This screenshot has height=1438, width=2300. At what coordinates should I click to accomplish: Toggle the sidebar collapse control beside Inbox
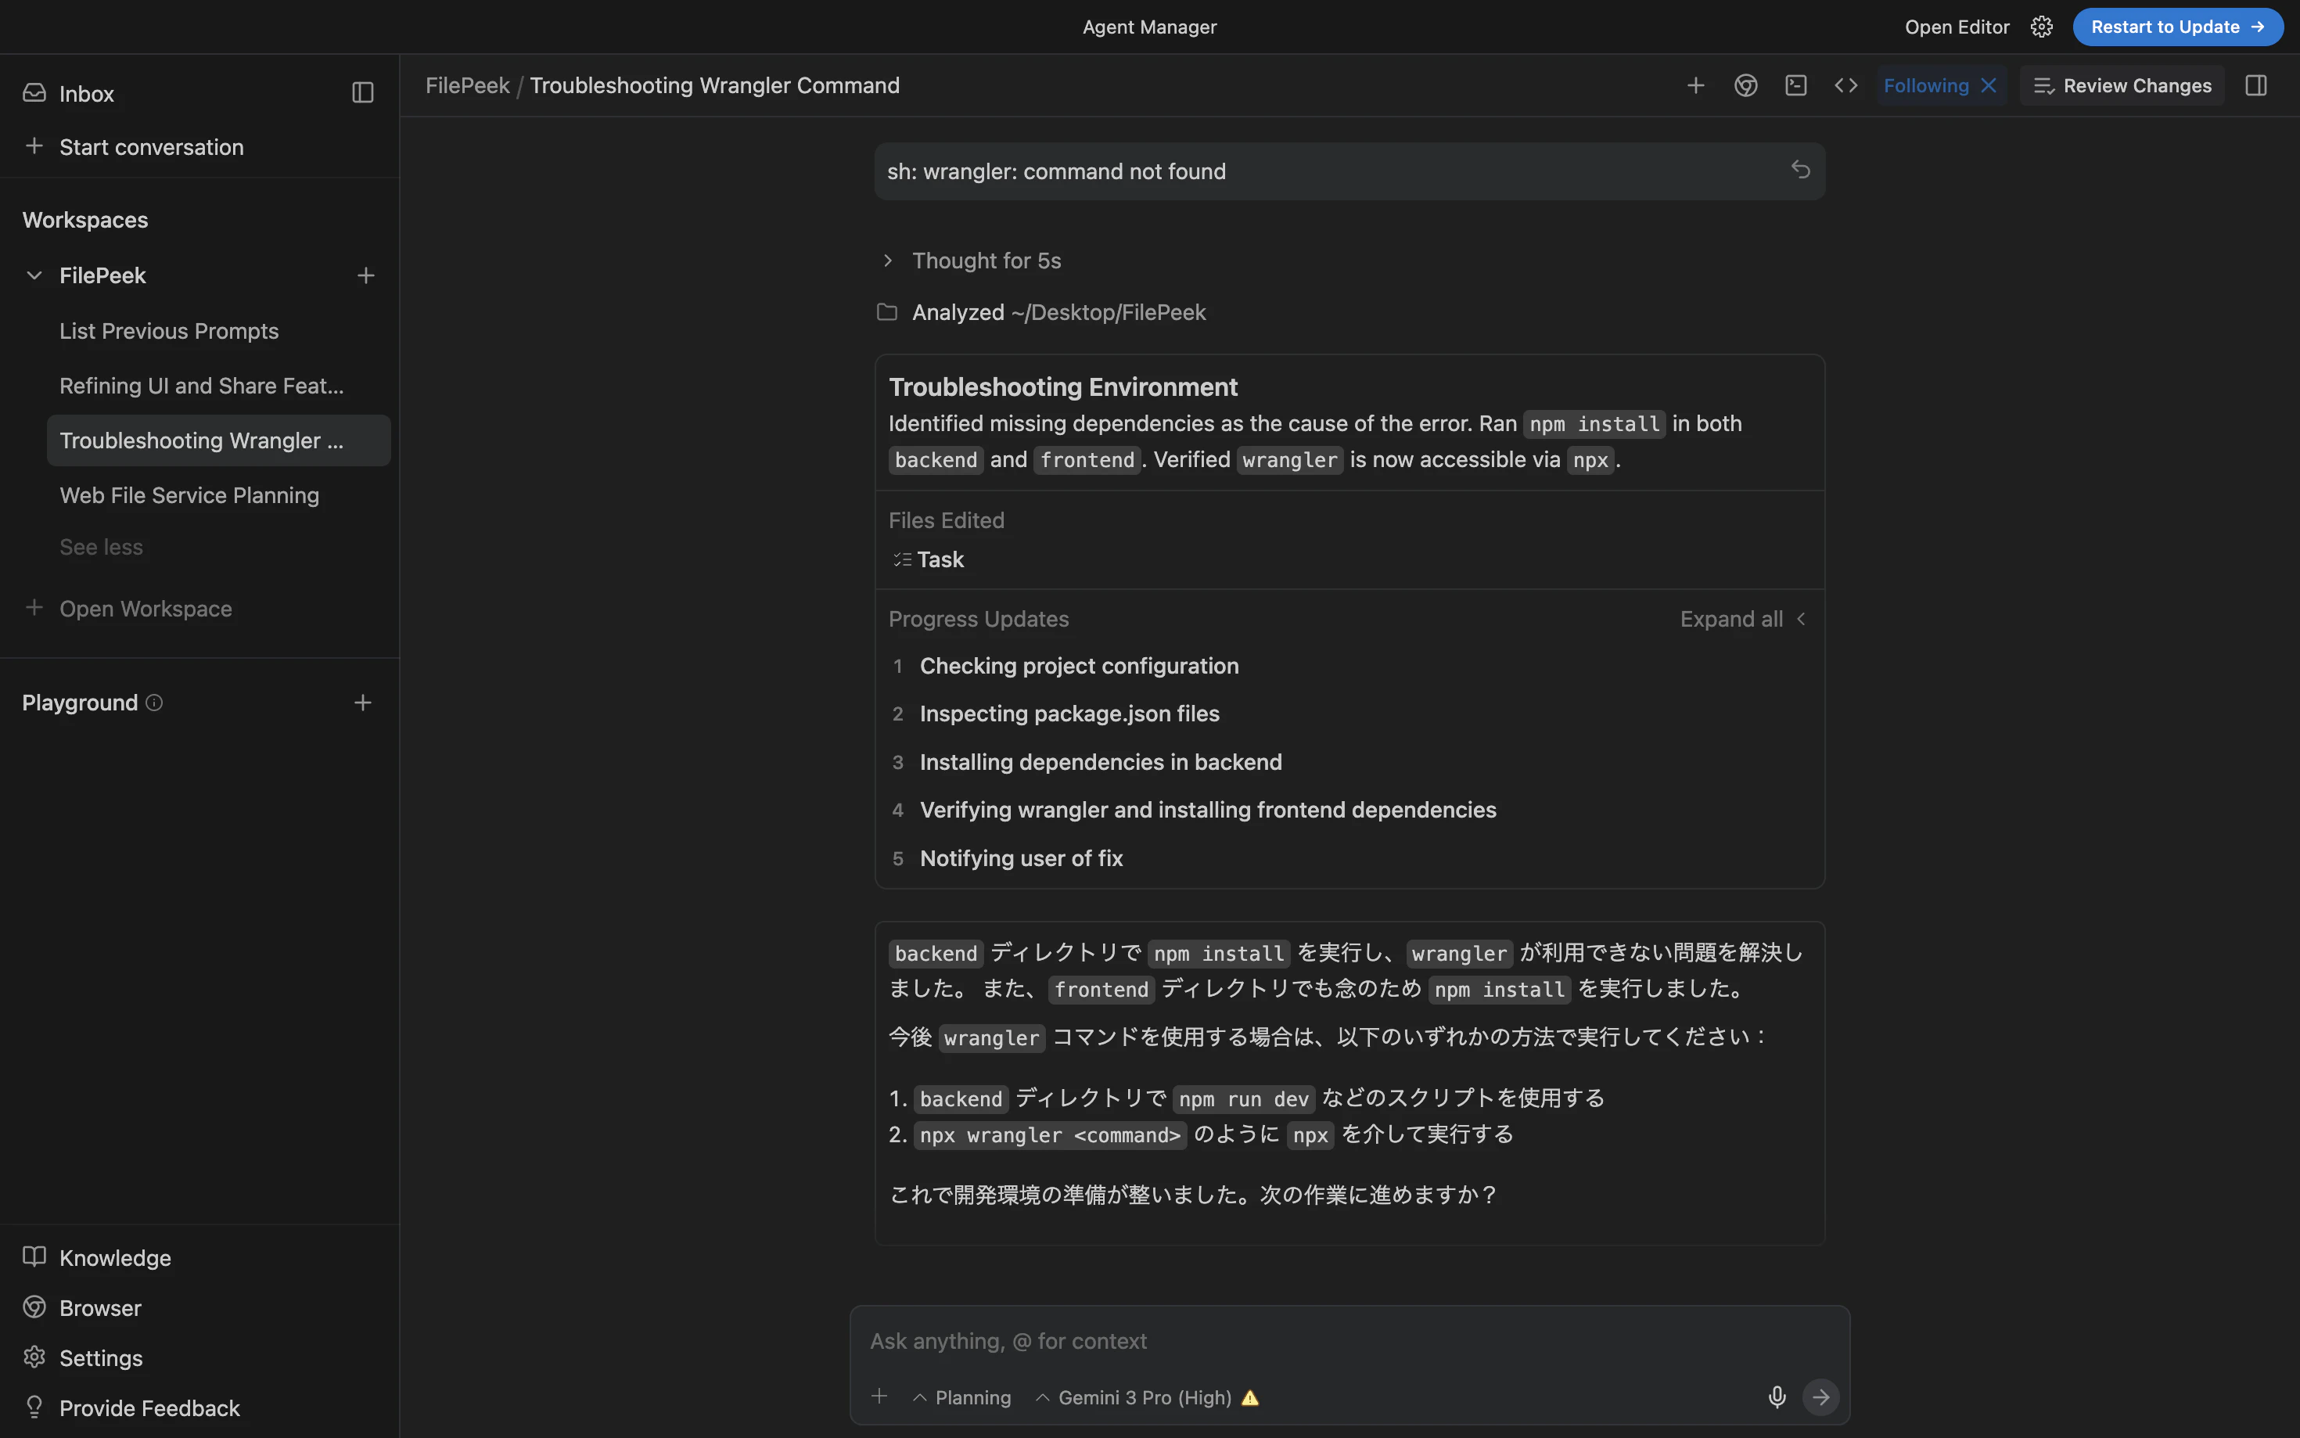(361, 92)
